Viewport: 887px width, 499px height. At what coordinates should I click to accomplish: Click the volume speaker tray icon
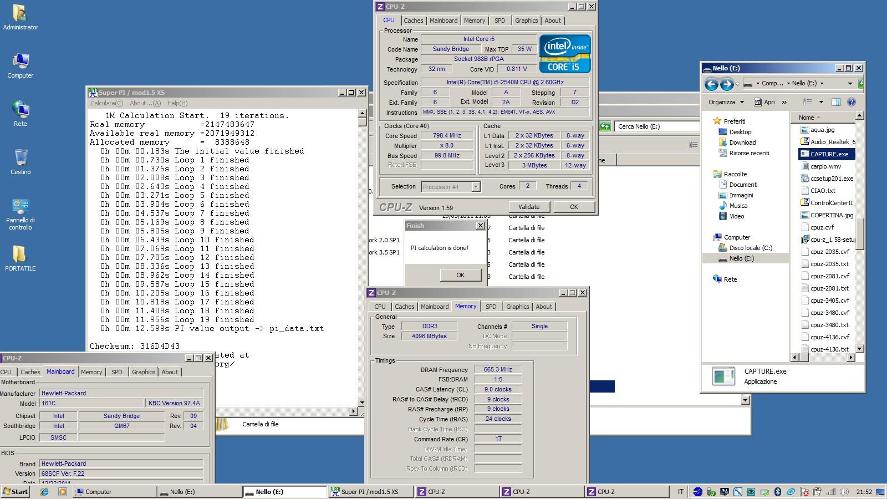(x=844, y=492)
